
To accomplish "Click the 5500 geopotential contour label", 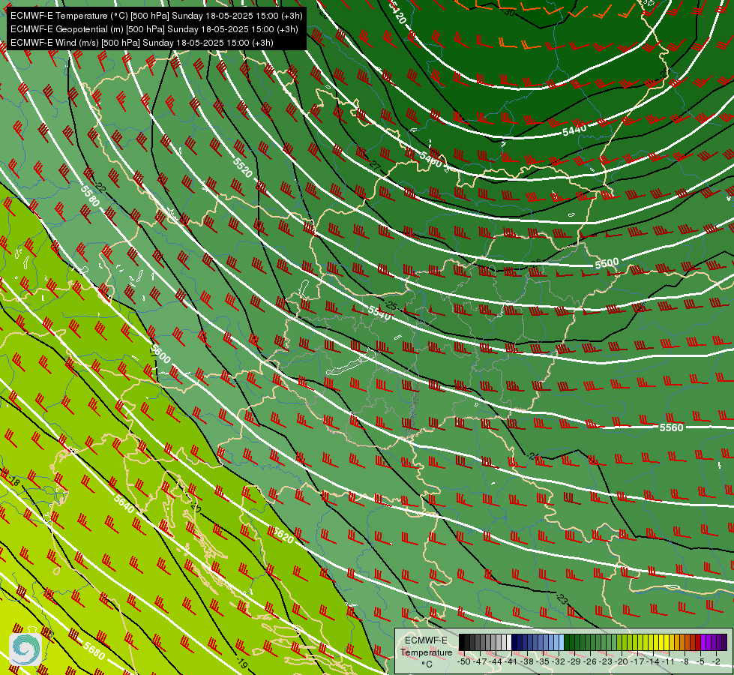I will click(607, 263).
